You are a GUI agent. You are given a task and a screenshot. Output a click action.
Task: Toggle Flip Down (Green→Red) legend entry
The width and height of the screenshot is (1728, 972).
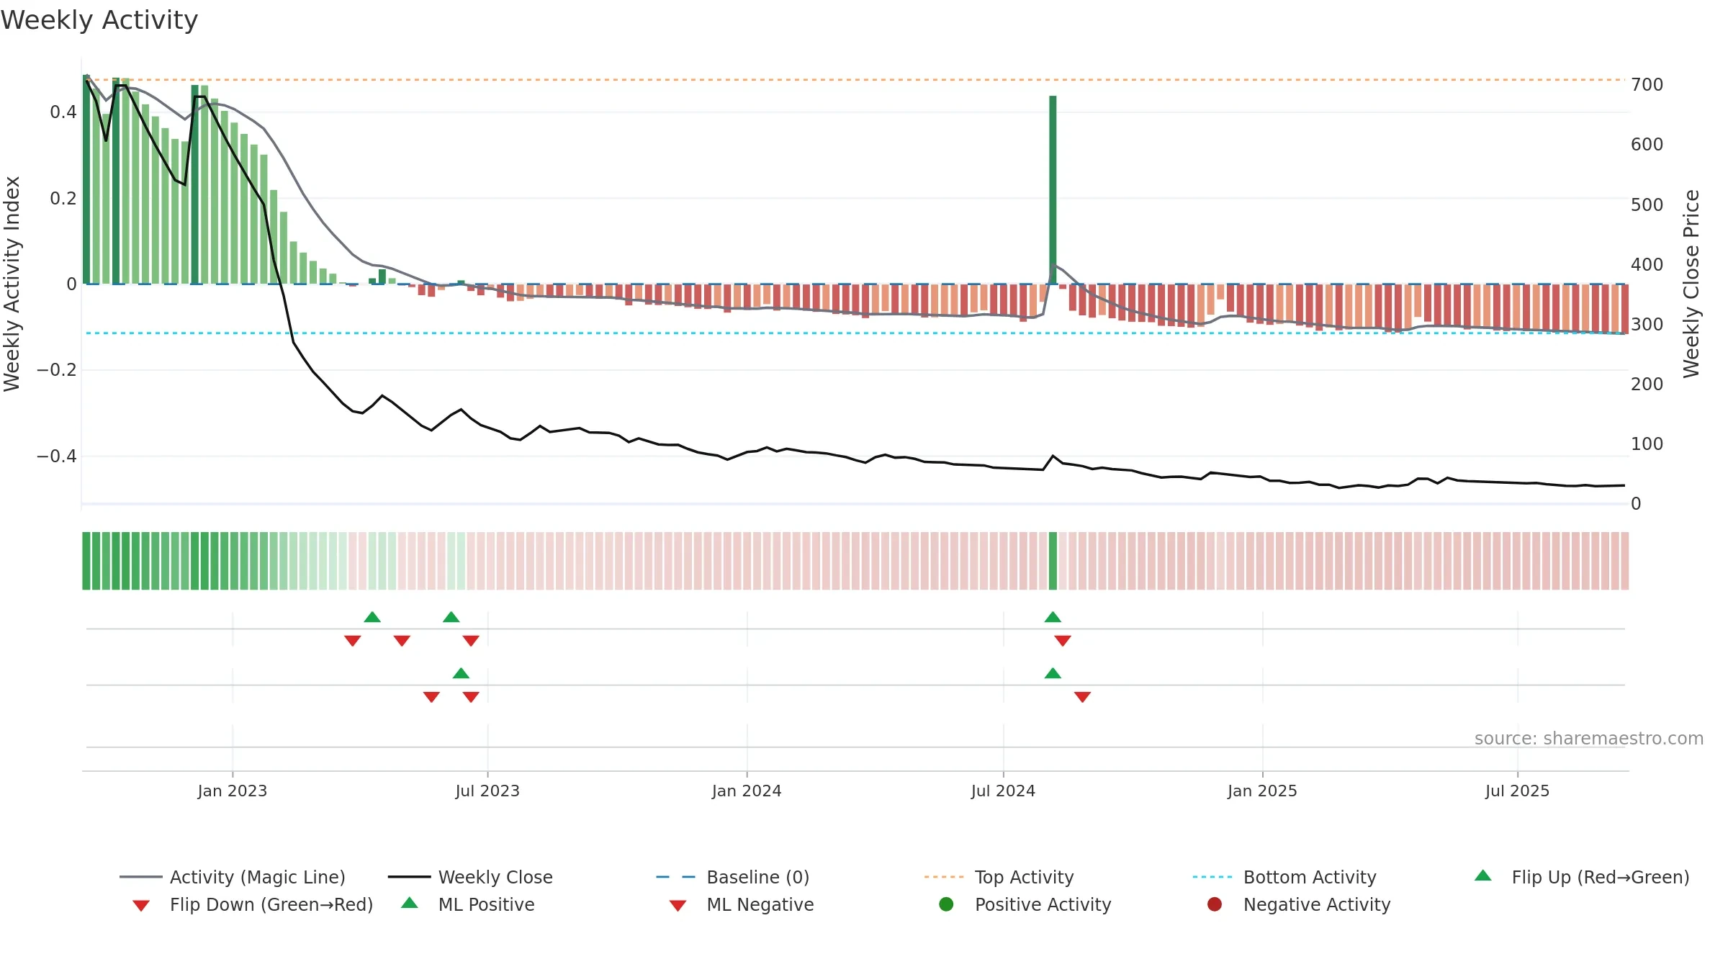coord(253,904)
